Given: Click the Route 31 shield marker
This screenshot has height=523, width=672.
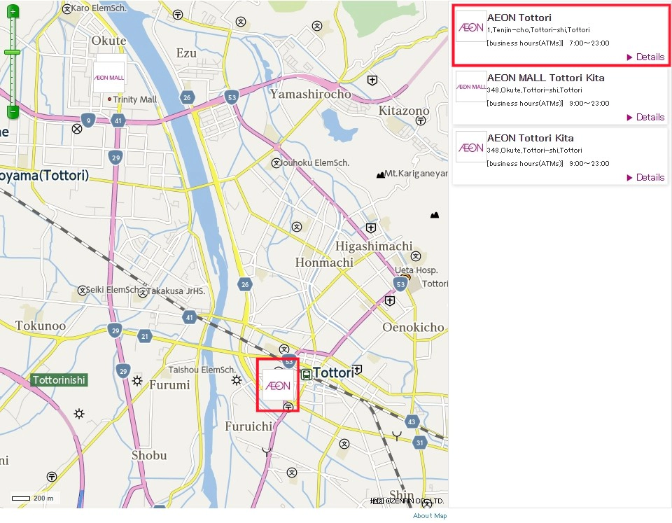Looking at the screenshot, I should tap(419, 443).
